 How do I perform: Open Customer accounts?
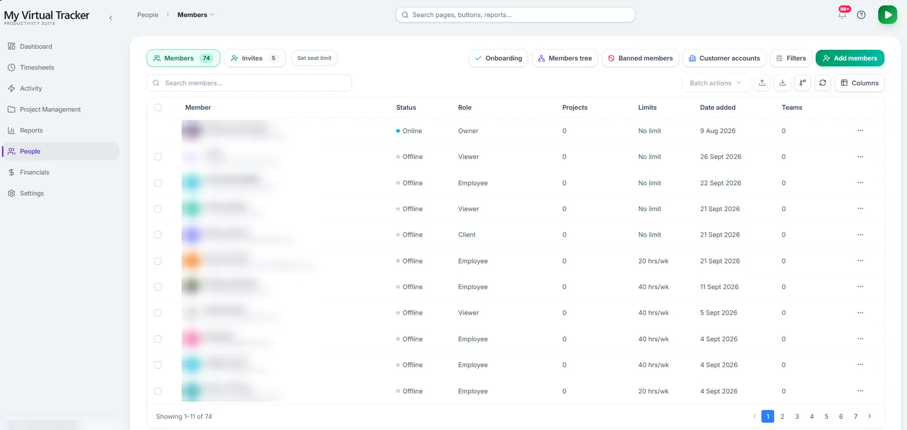(x=724, y=58)
